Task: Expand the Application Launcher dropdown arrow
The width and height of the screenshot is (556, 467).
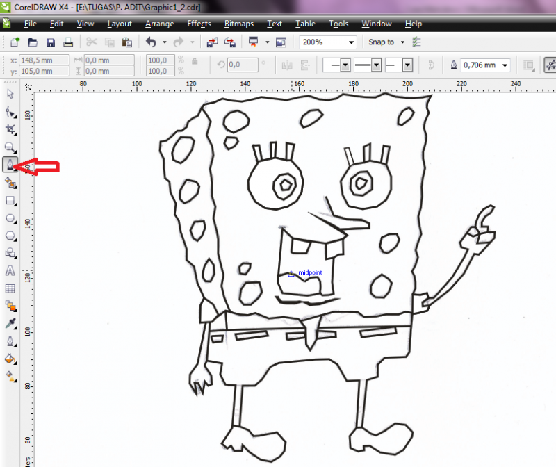Action: click(x=268, y=42)
